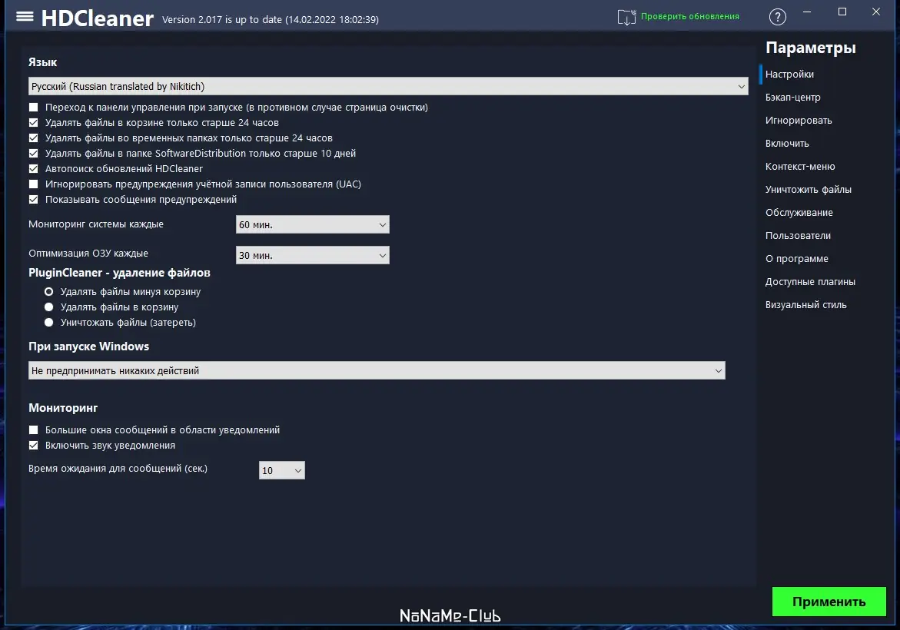900x630 pixels.
Task: Click the HDCleaner title text
Action: point(97,18)
